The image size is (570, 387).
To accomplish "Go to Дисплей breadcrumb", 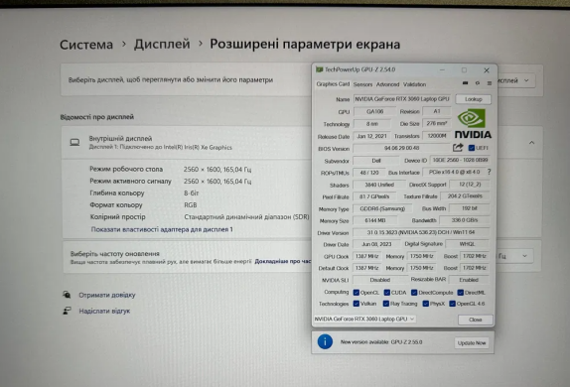I will pos(162,44).
